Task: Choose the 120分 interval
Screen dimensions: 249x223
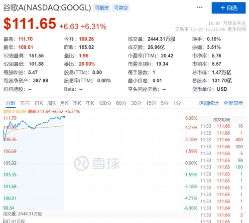Action: [105, 103]
